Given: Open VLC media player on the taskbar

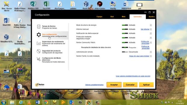Looking at the screenshot, I should click(x=29, y=102).
